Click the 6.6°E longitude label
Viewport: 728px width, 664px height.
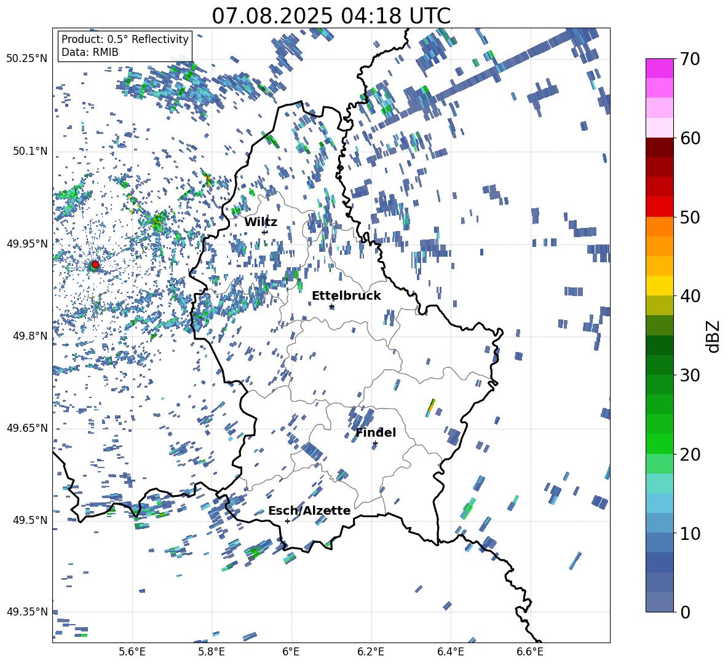530,652
